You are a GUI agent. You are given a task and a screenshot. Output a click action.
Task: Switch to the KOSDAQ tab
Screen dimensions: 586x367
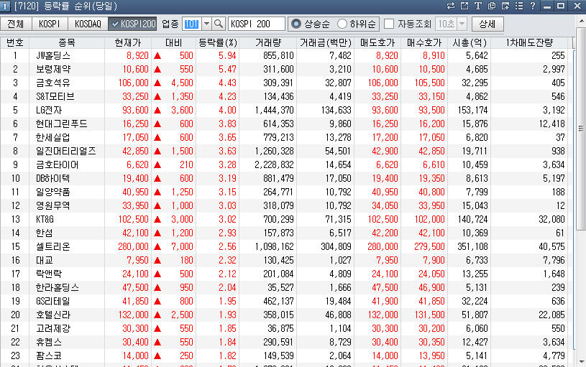88,24
